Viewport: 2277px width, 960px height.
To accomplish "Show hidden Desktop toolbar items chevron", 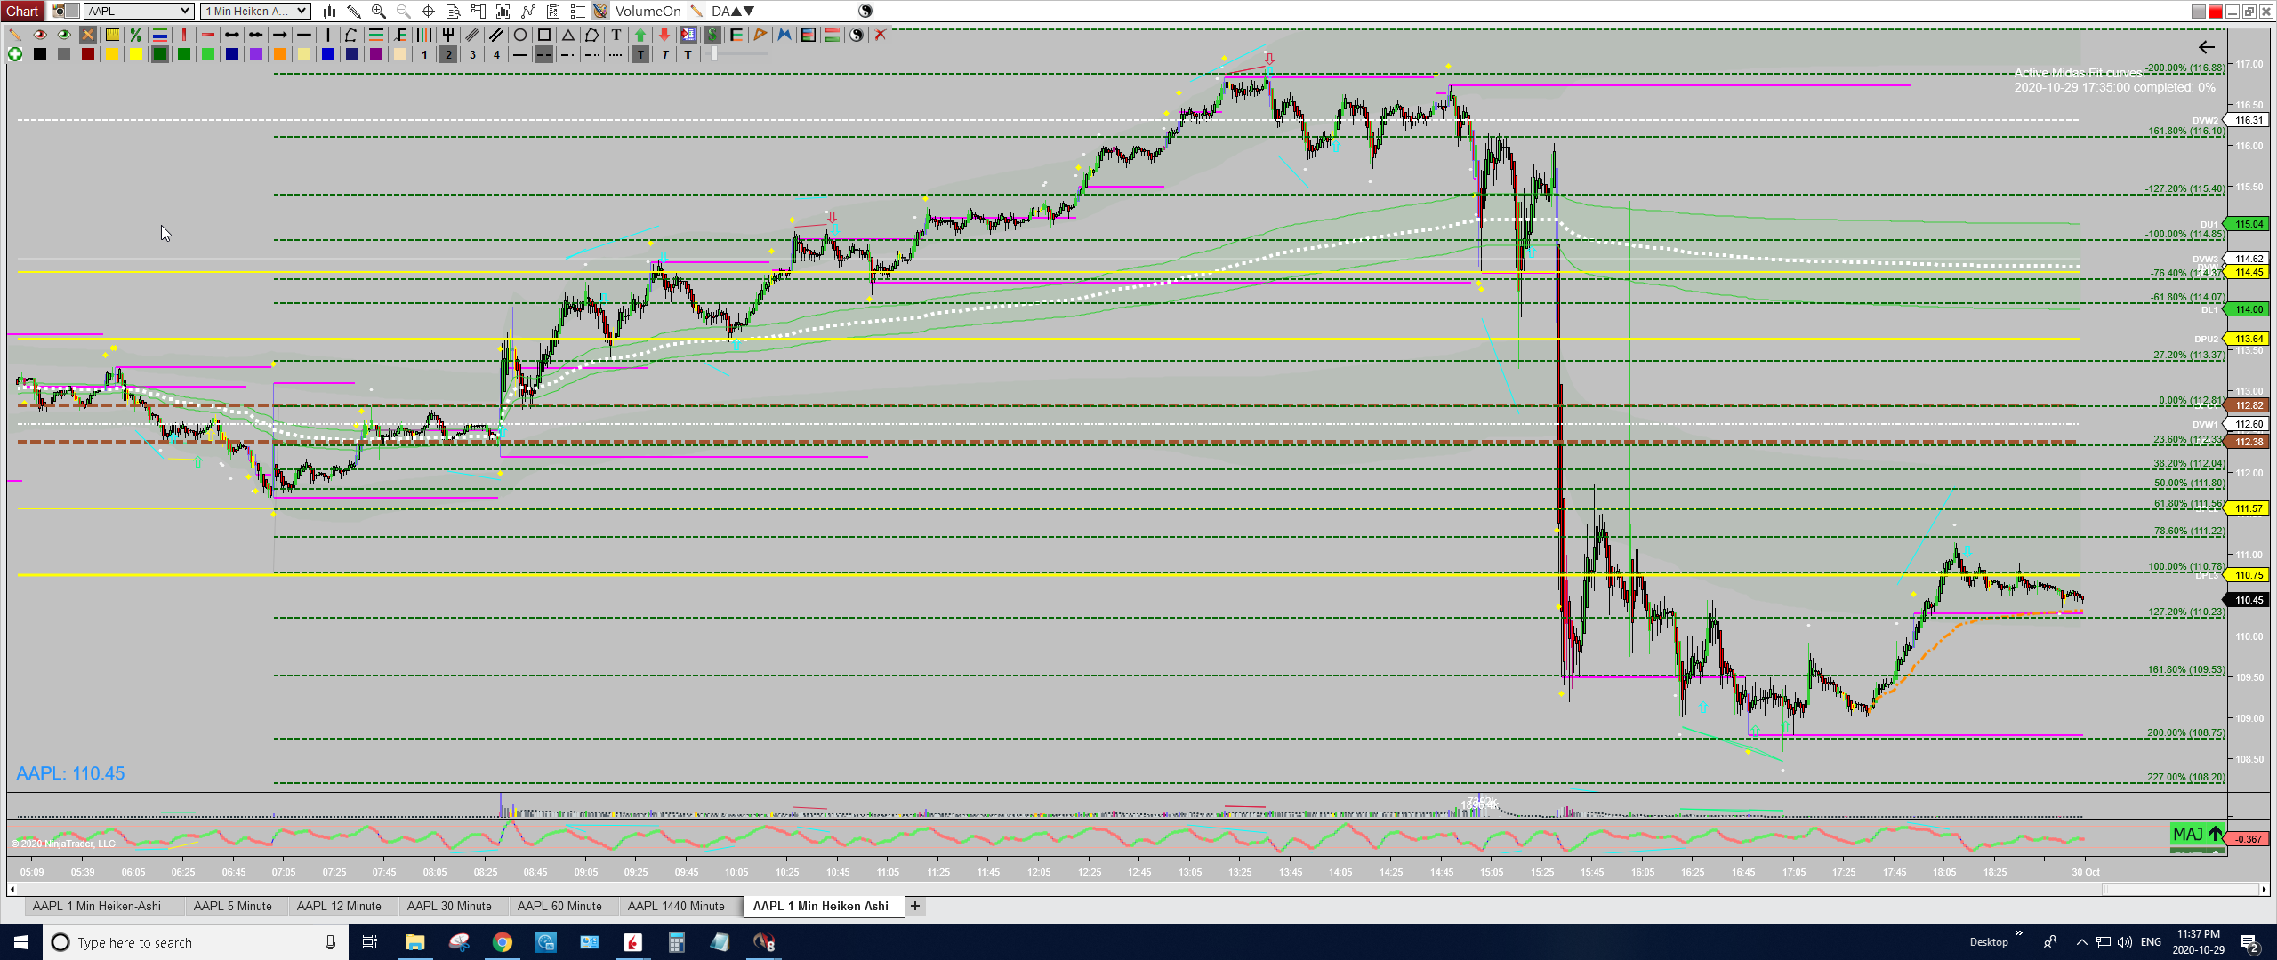I will (x=2018, y=934).
